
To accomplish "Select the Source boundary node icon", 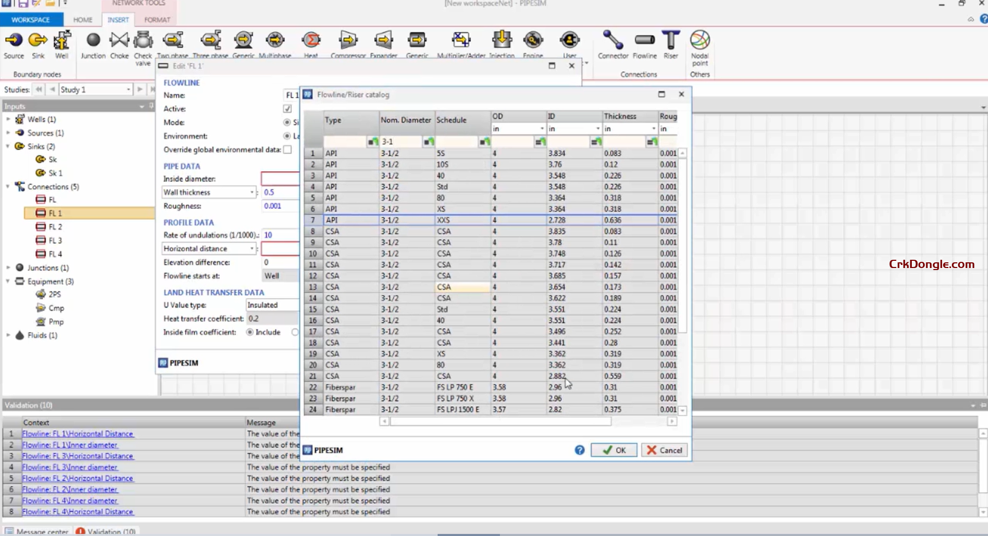I will coord(14,41).
